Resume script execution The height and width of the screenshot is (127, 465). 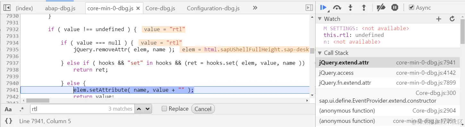coord(323,7)
